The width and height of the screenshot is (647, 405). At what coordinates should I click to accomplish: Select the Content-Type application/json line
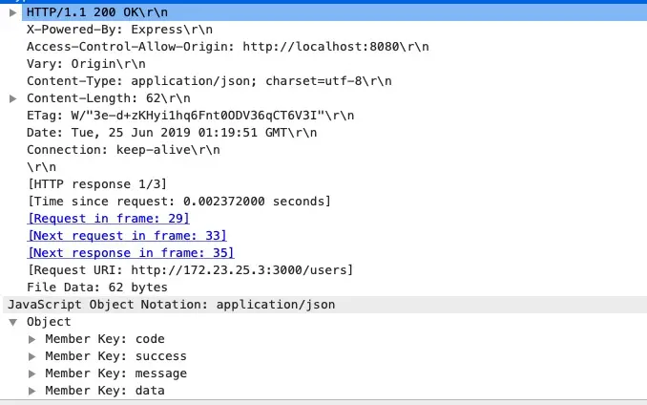209,81
